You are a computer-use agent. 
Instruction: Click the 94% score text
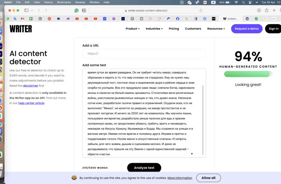(x=248, y=56)
